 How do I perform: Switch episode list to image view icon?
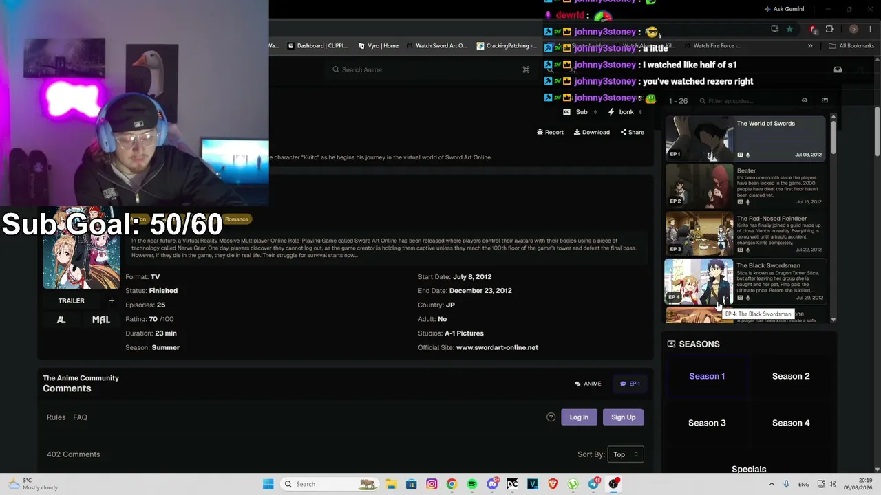[x=825, y=101]
